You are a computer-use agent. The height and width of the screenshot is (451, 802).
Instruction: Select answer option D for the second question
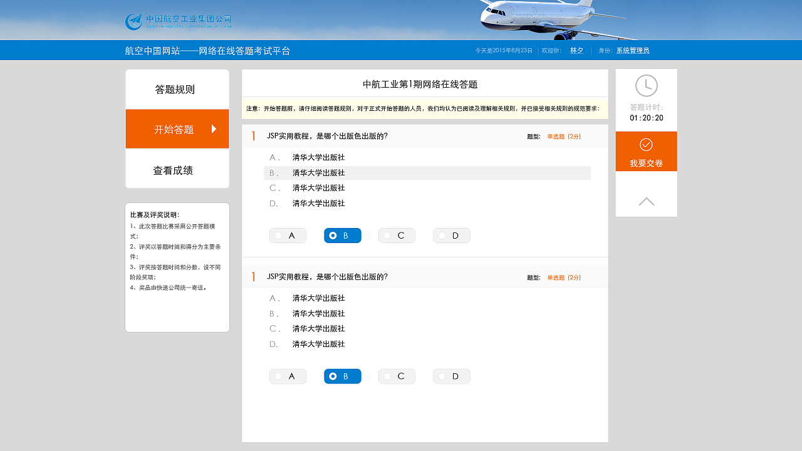tap(451, 376)
